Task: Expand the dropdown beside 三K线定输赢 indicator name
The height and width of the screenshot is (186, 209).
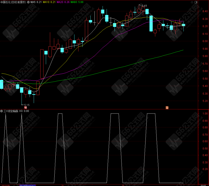Action: coord(2,111)
